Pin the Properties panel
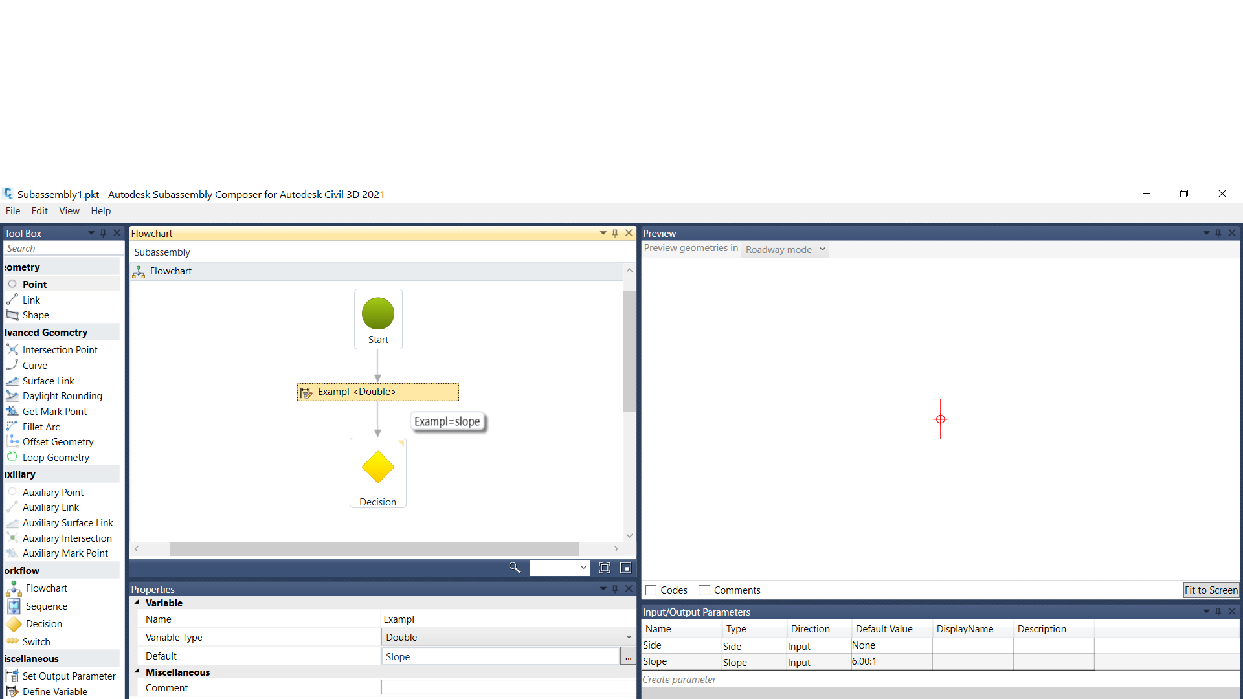The width and height of the screenshot is (1243, 699). pos(615,589)
